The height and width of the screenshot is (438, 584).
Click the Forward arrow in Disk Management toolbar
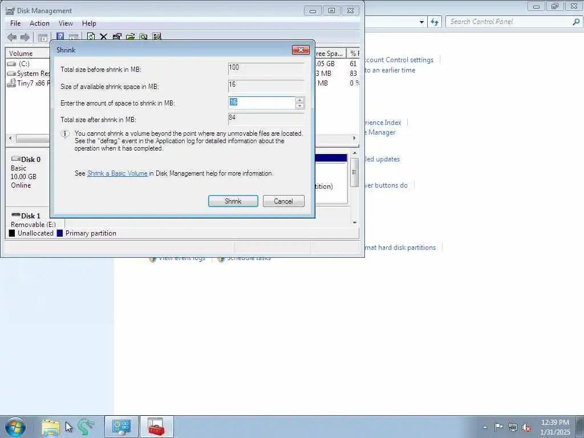25,37
